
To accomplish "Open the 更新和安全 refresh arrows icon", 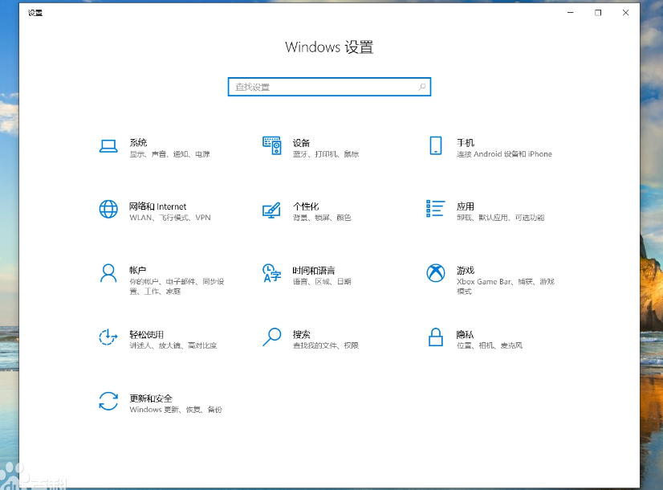I will point(108,401).
